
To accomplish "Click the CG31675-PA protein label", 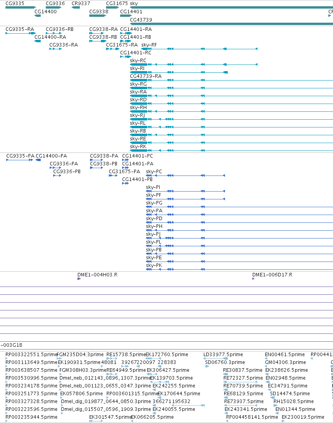I will point(124,172).
